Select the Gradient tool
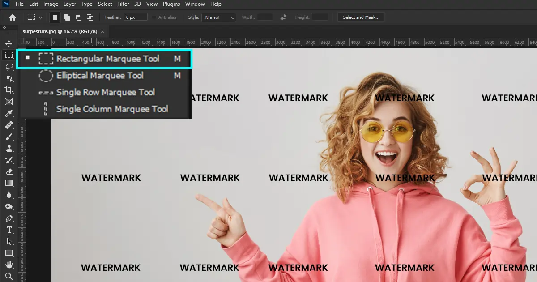 [x=9, y=183]
